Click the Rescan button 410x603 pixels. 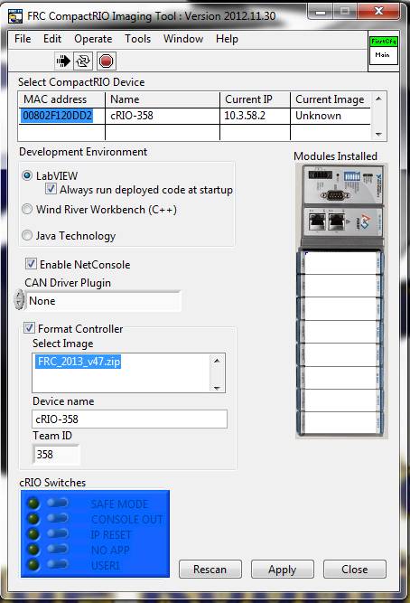(x=210, y=569)
